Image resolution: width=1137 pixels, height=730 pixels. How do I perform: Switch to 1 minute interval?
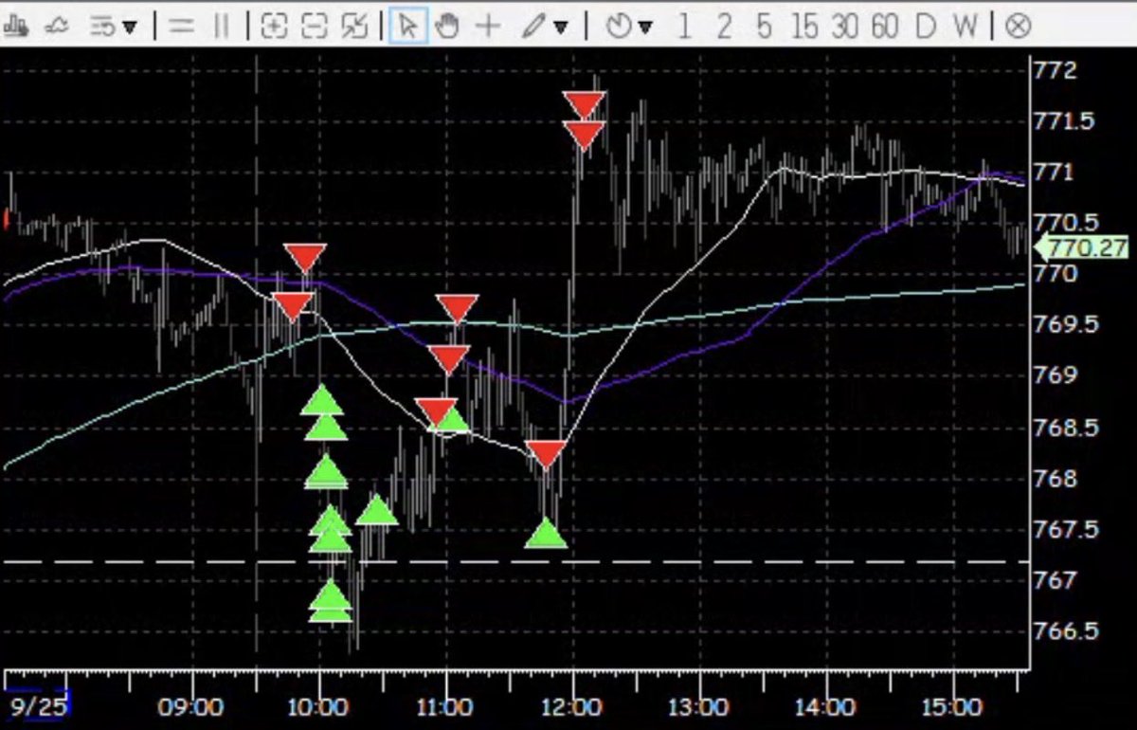click(x=684, y=26)
